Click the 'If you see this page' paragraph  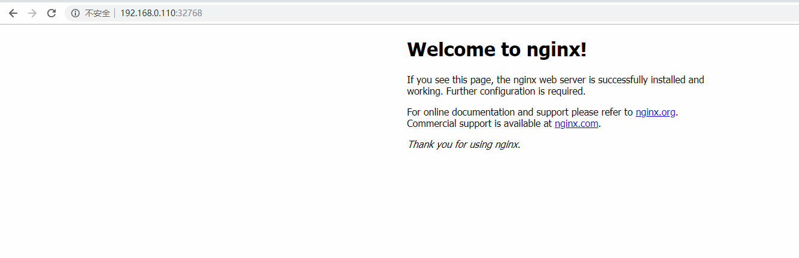[555, 86]
